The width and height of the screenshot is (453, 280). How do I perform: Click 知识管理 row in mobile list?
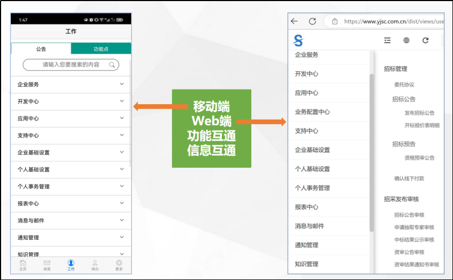(71, 253)
